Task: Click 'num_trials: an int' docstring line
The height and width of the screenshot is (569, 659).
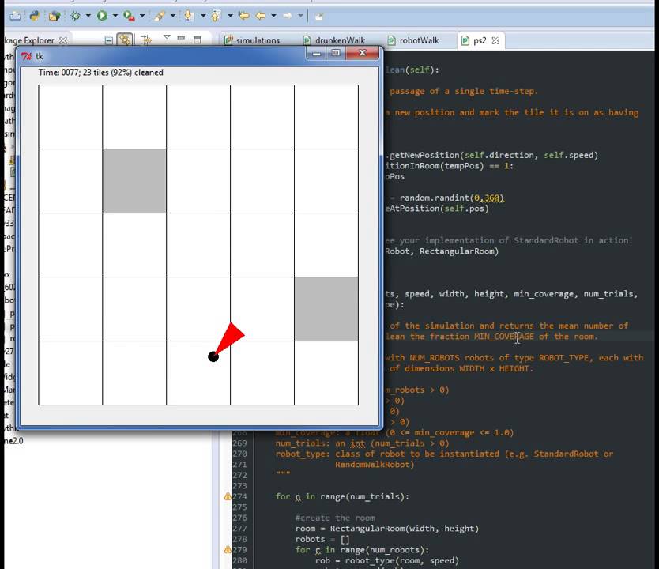Action: [362, 443]
